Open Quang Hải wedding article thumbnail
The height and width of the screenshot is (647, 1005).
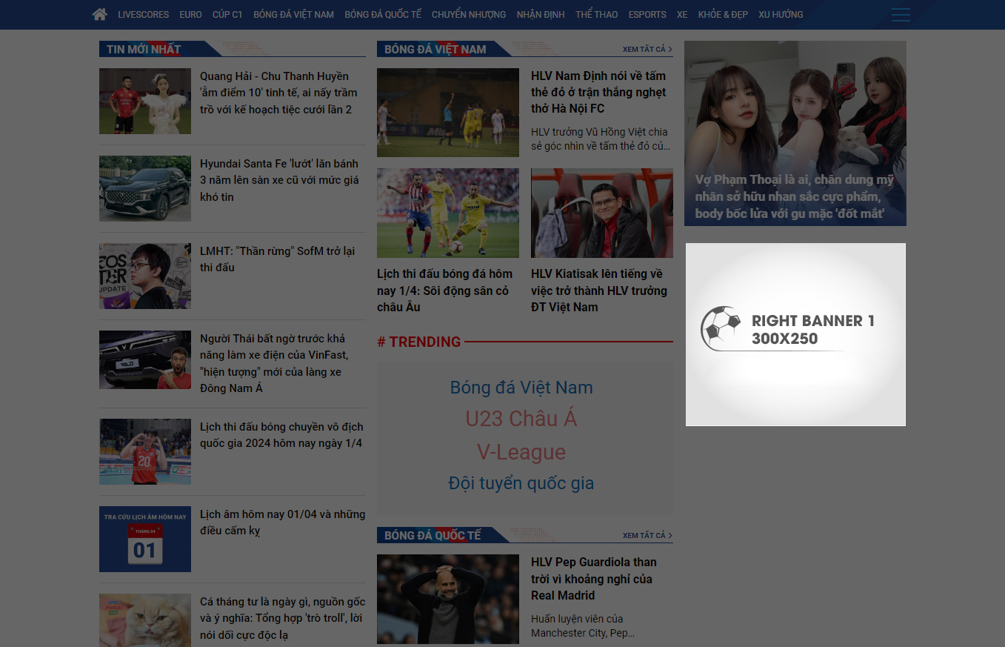(x=145, y=102)
